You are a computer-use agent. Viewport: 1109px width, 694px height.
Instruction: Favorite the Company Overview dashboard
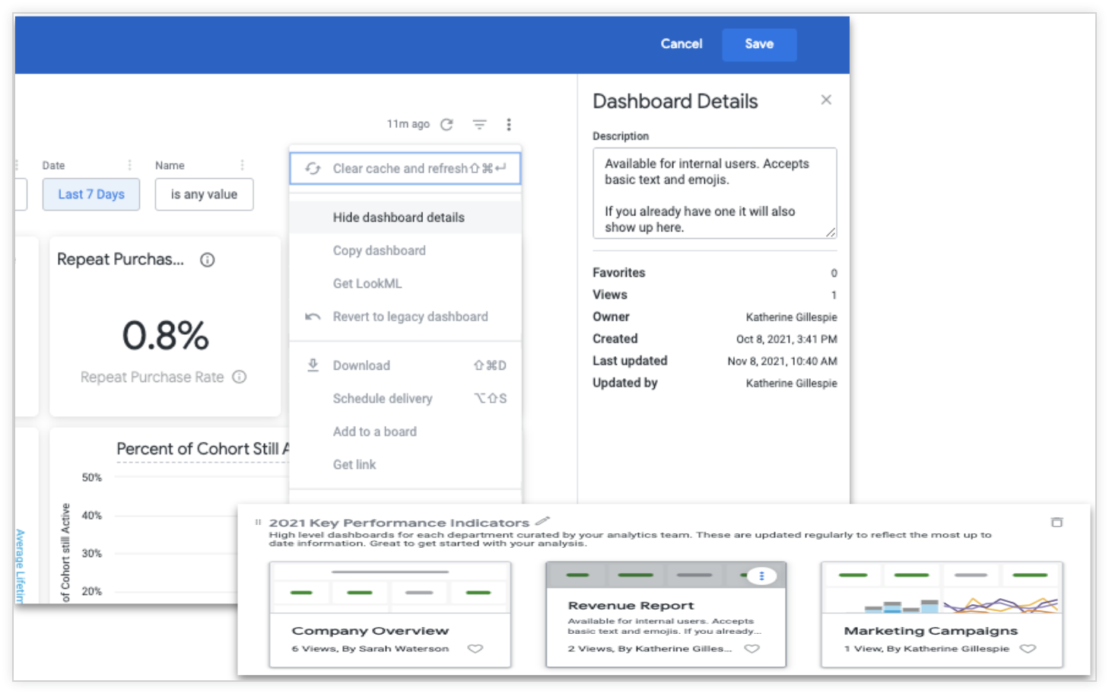pos(475,649)
